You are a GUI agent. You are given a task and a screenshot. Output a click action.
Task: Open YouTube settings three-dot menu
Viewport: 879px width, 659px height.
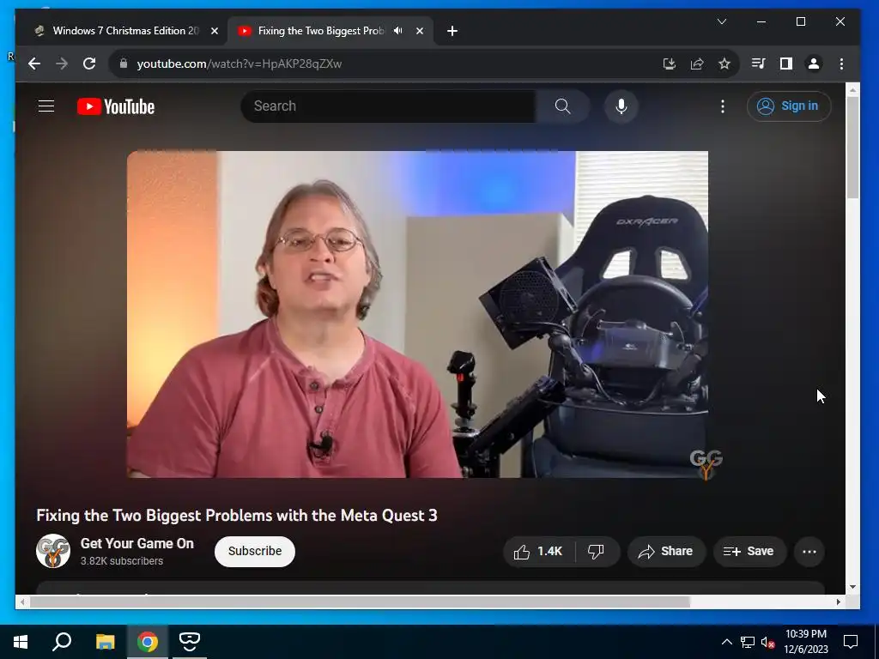pos(723,106)
